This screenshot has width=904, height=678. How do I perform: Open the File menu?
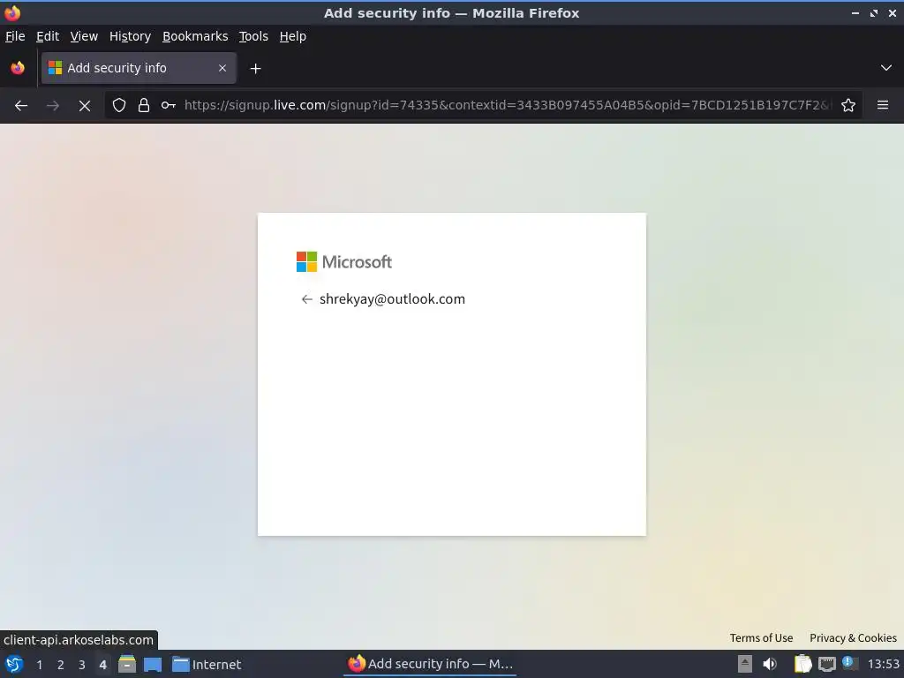pyautogui.click(x=15, y=36)
